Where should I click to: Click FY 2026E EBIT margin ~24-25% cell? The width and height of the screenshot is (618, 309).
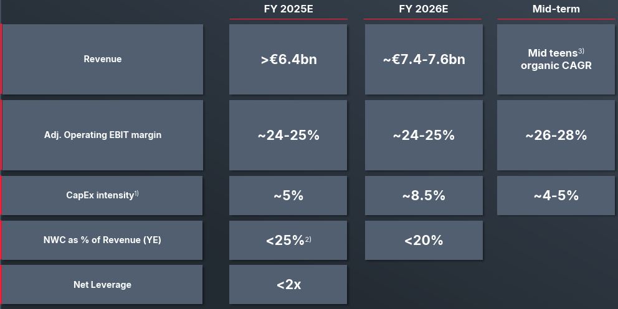coord(424,136)
